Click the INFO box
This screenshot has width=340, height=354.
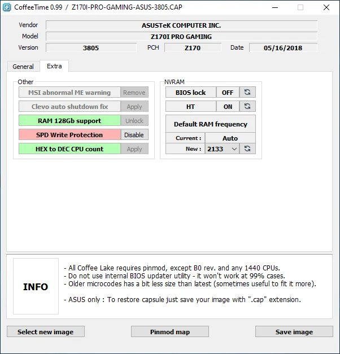point(36,286)
